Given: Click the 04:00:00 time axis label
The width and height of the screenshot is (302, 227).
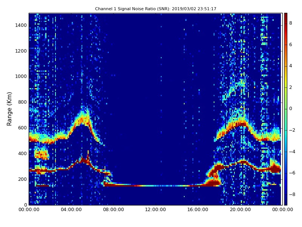Looking at the screenshot, I should [x=71, y=210].
